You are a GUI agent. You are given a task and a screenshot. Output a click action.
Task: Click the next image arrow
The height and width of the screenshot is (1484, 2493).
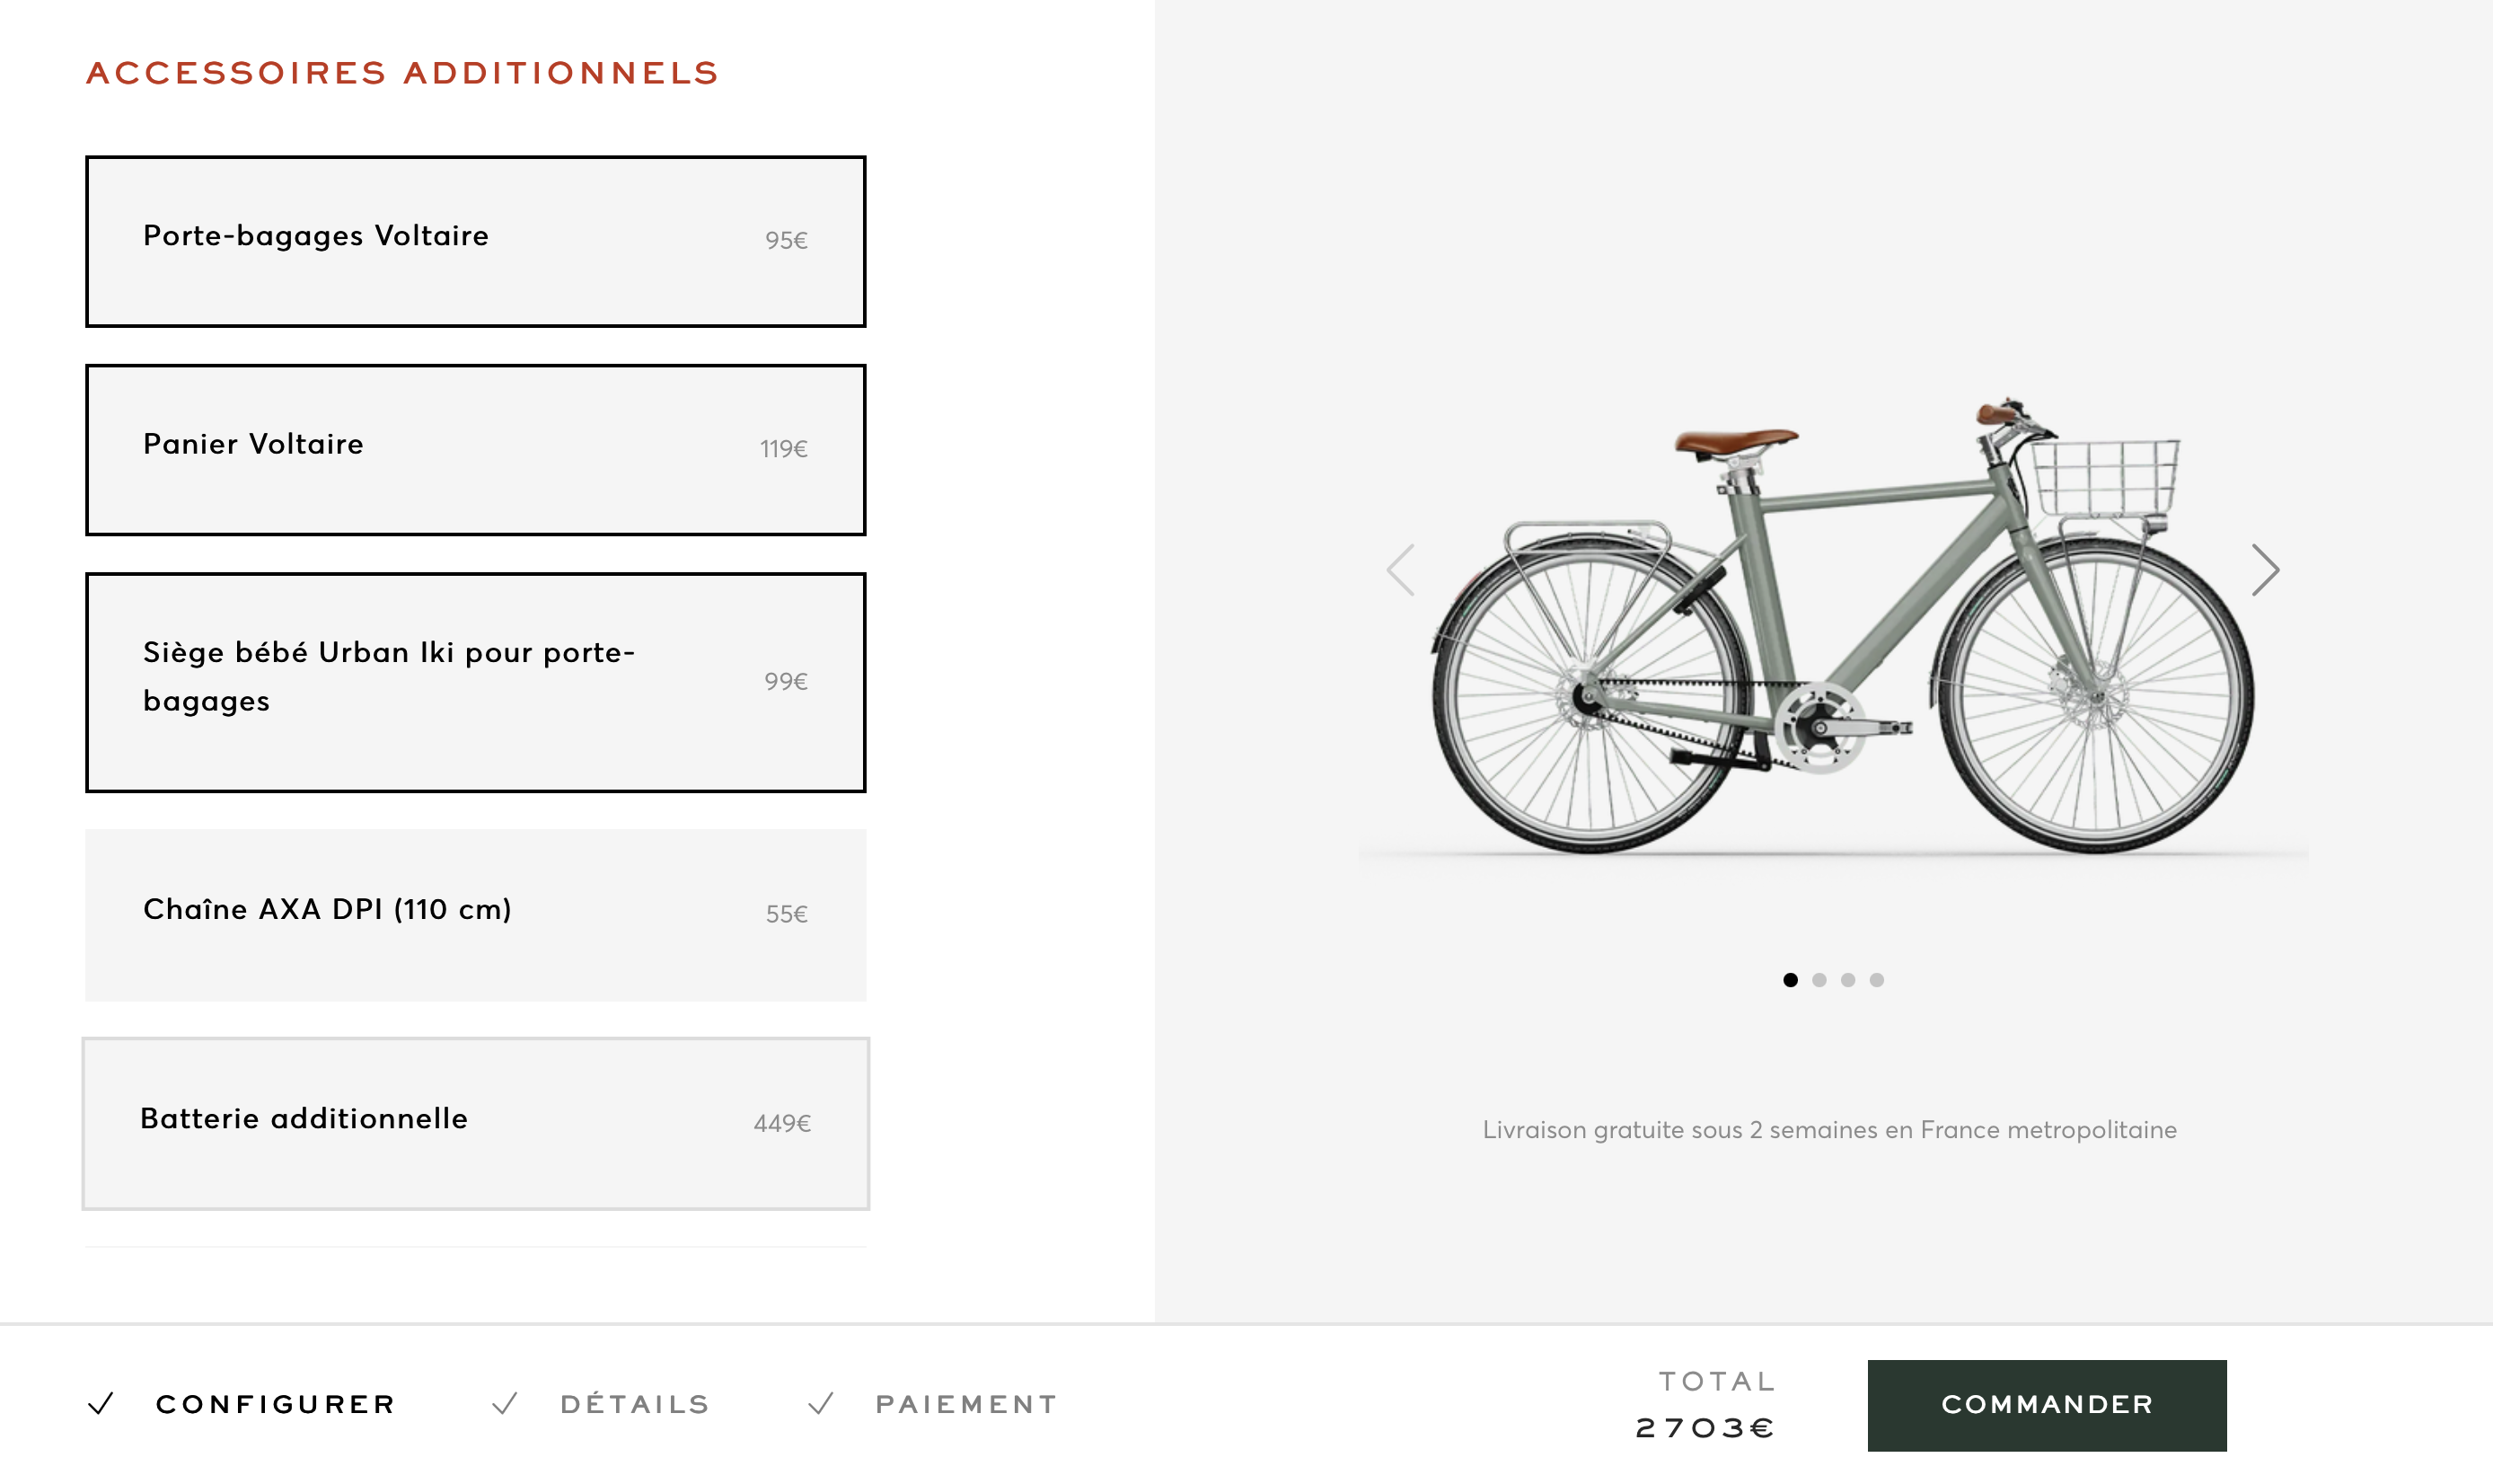[x=2264, y=570]
